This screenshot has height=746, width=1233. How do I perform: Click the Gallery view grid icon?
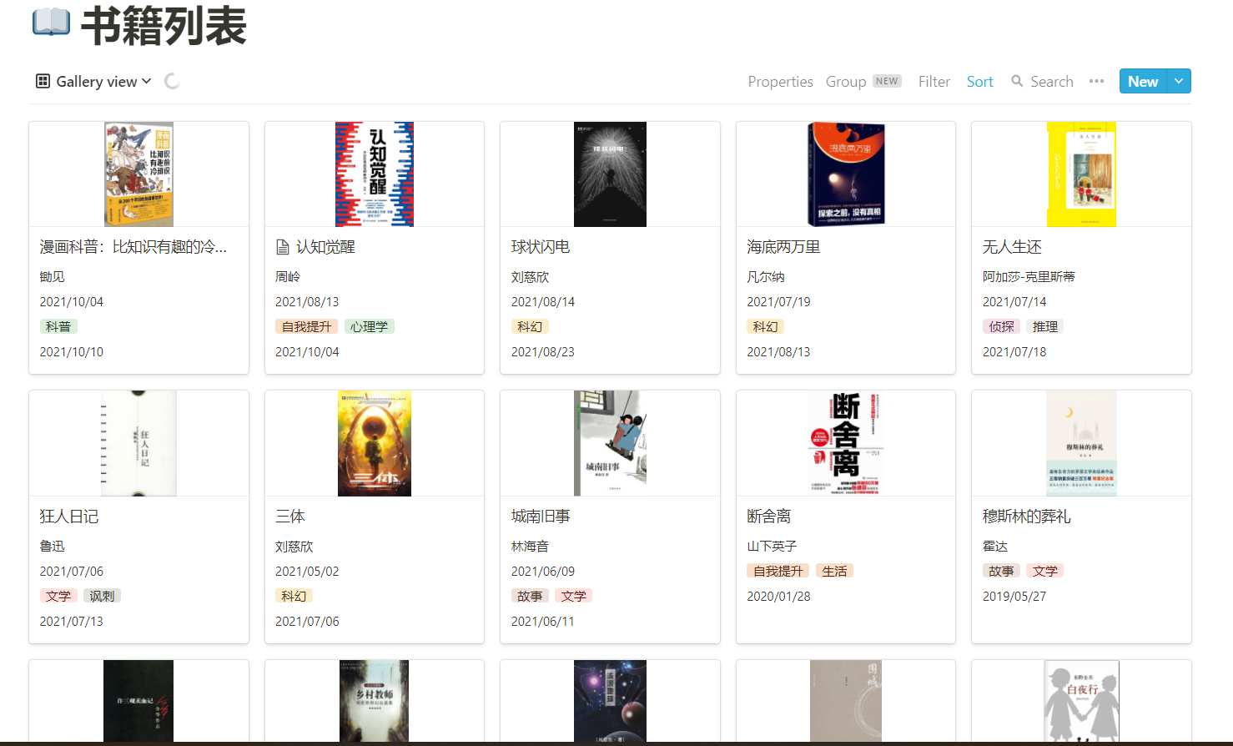pyautogui.click(x=43, y=81)
